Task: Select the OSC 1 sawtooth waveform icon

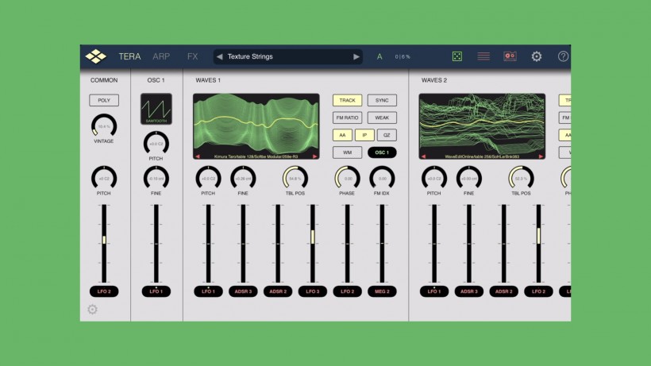Action: click(156, 109)
